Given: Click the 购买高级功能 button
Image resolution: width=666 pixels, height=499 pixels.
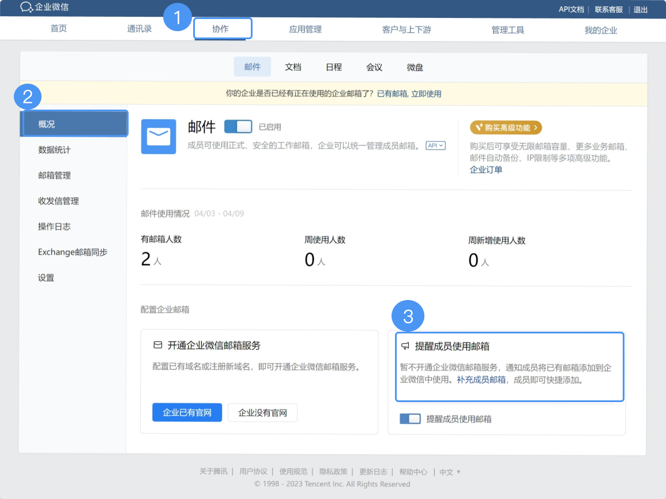Looking at the screenshot, I should (x=506, y=127).
